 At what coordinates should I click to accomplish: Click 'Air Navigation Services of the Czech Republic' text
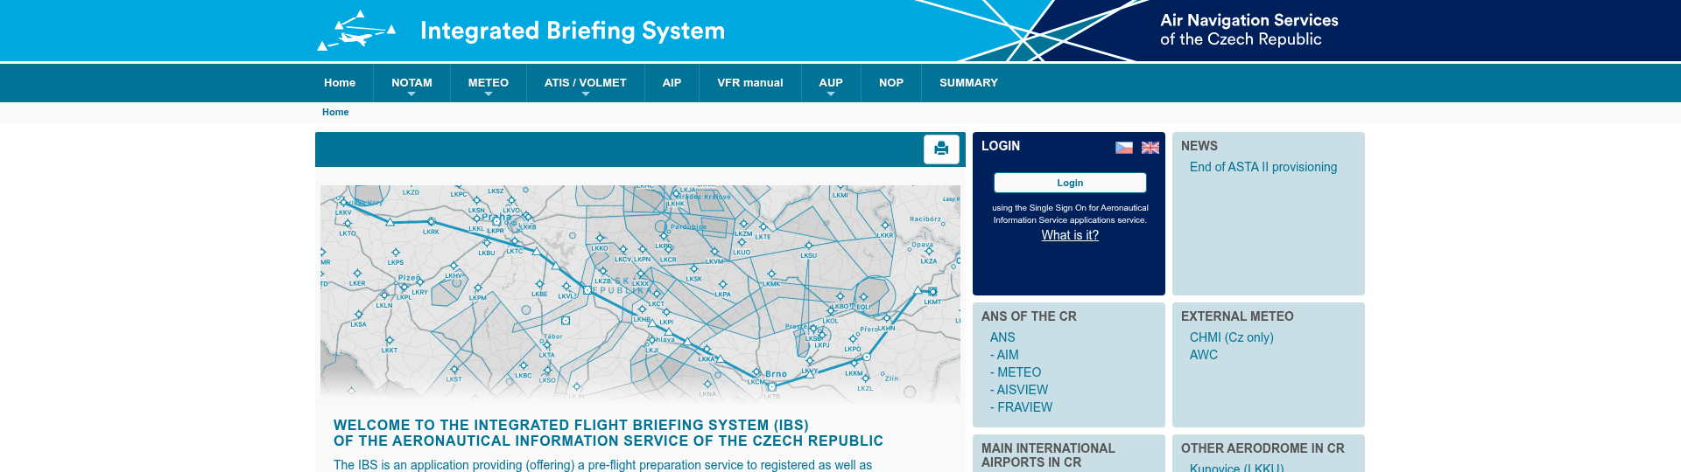coord(1249,30)
